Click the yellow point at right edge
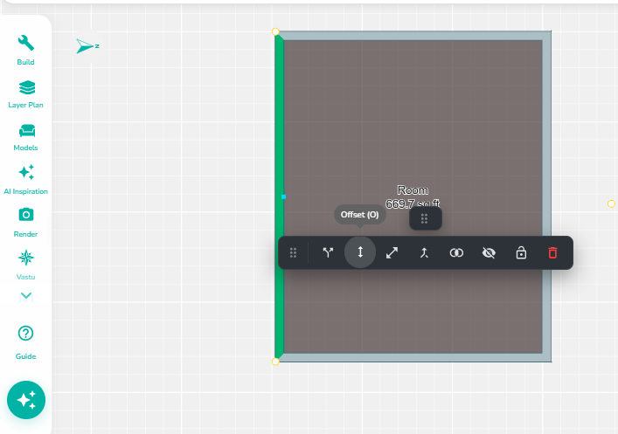 [611, 203]
